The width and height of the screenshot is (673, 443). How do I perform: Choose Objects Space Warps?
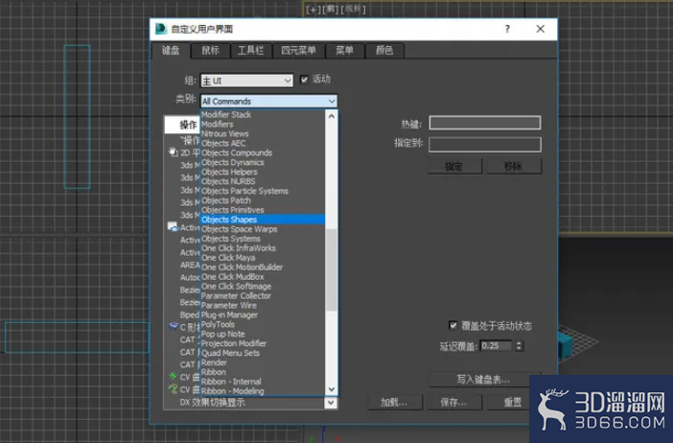239,229
